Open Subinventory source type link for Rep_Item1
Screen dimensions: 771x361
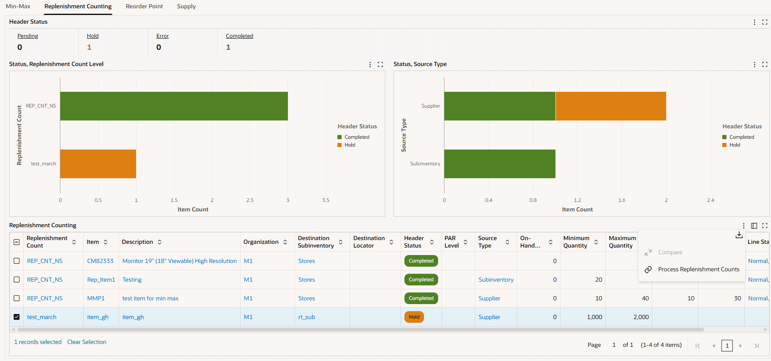coord(496,280)
